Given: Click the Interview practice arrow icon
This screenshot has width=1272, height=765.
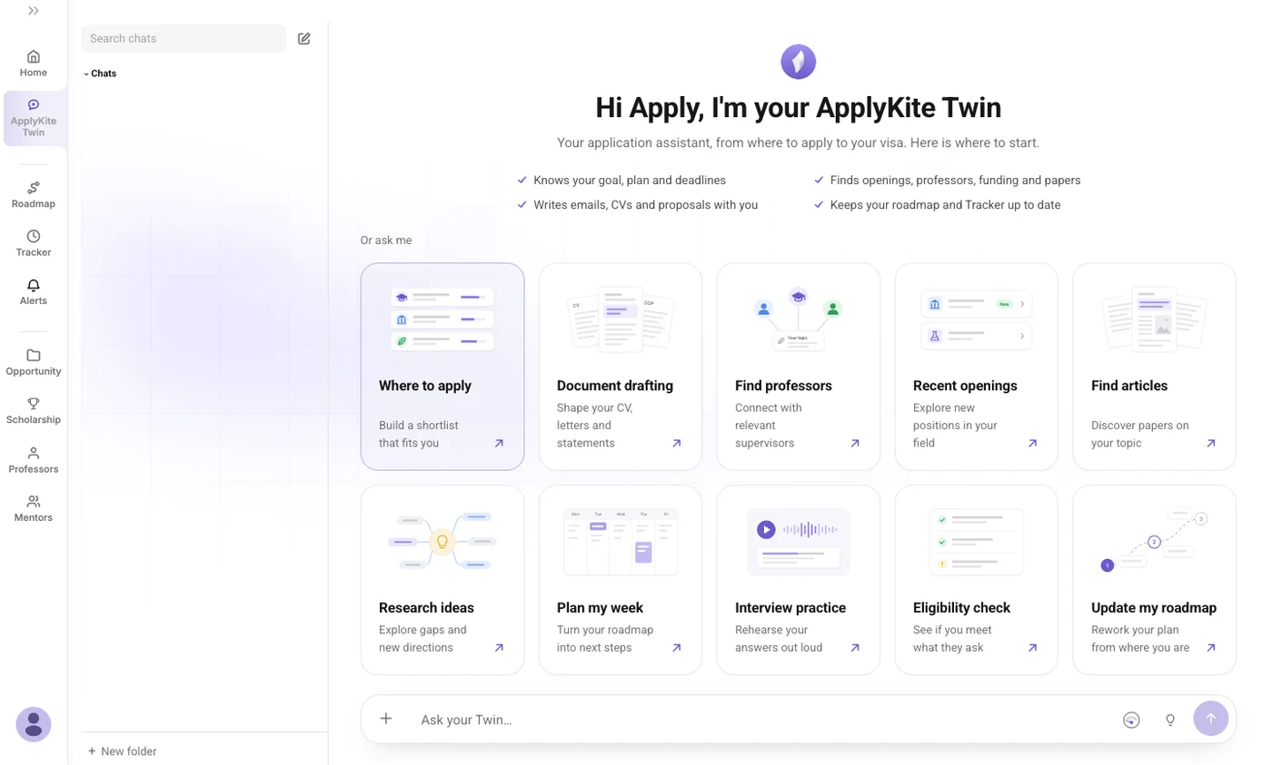Looking at the screenshot, I should click(x=855, y=648).
